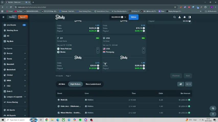
Task: Open the Windows Start menu
Action: pyautogui.click(x=3, y=120)
